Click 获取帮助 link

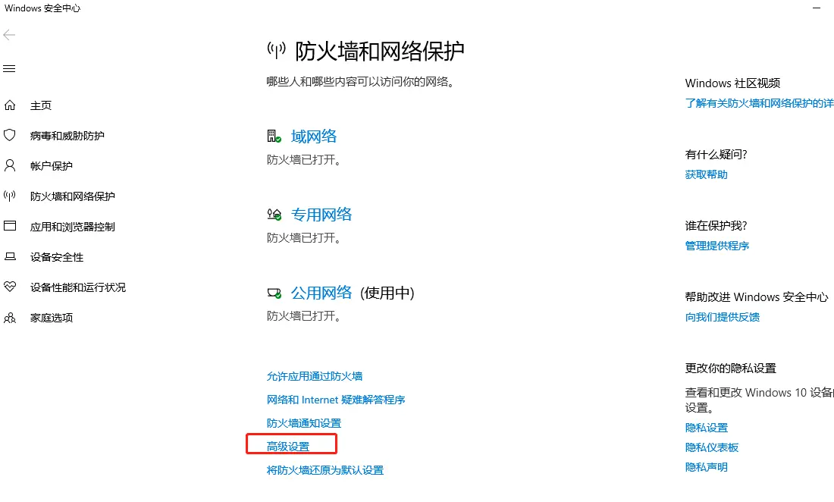click(707, 174)
